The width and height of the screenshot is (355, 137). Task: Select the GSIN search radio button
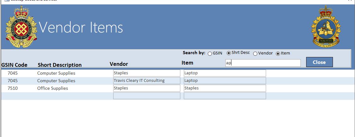(x=210, y=54)
